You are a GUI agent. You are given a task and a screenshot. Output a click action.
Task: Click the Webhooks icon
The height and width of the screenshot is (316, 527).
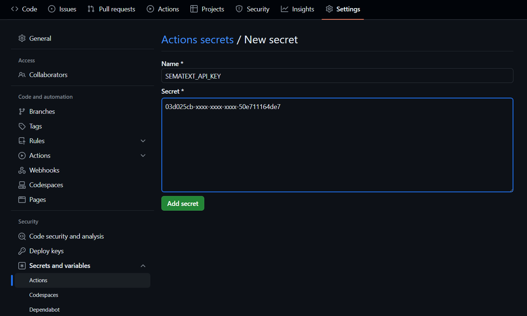(22, 170)
